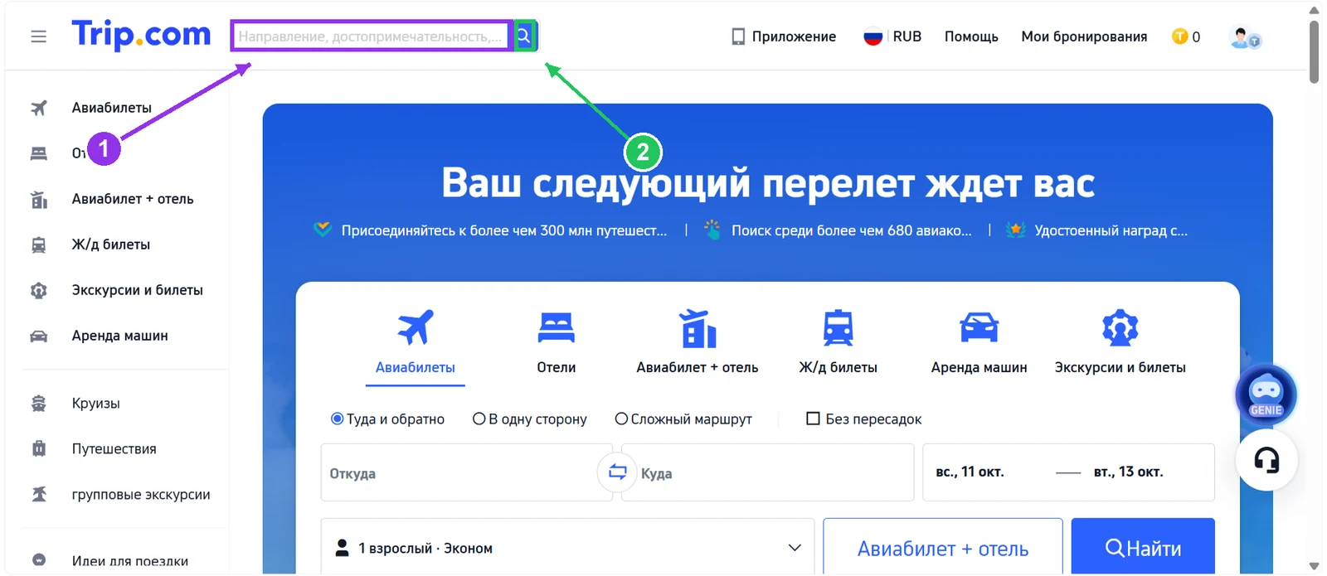Image resolution: width=1327 pixels, height=576 pixels.
Task: Click the passenger person icon in traveler field
Action: (x=342, y=548)
